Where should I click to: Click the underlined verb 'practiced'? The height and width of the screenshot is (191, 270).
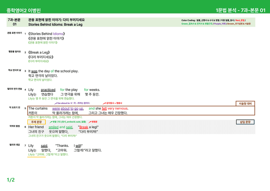pos(48,90)
